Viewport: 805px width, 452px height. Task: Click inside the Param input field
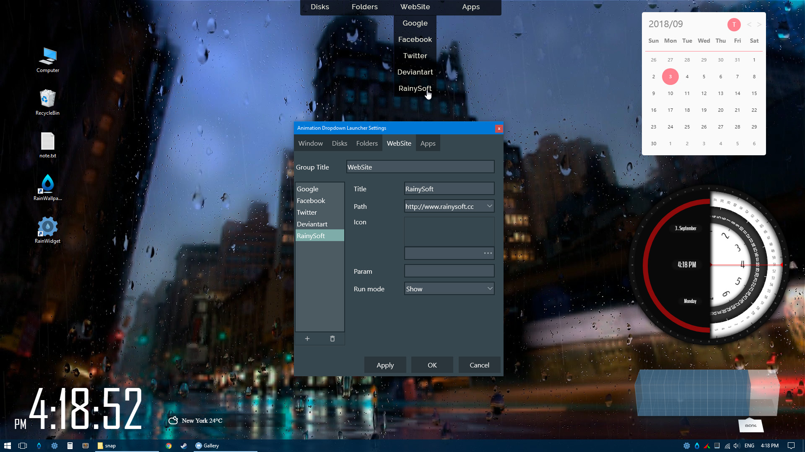449,271
